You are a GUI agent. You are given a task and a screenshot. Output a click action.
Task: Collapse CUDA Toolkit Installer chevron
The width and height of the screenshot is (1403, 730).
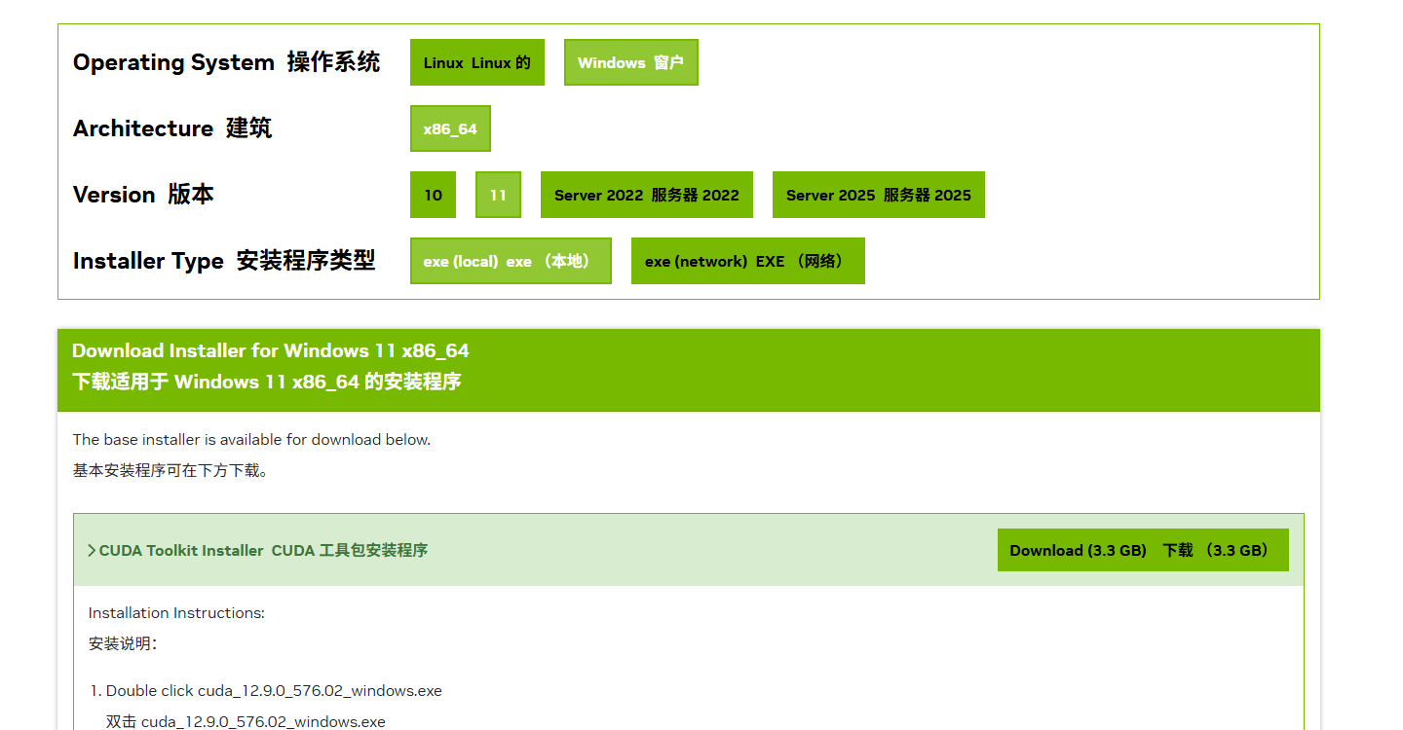pos(92,551)
